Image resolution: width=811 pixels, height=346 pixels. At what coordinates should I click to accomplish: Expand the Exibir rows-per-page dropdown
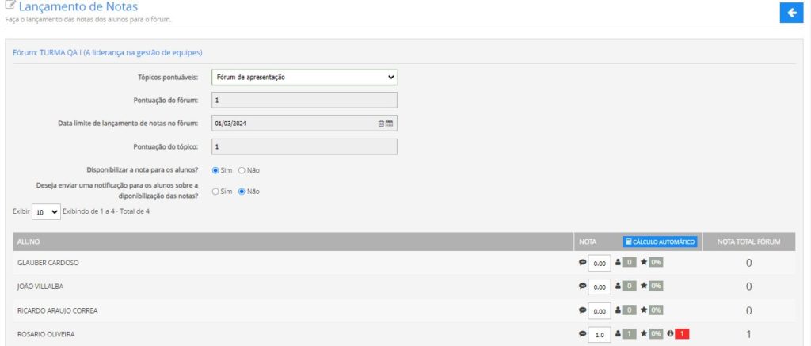tap(47, 212)
